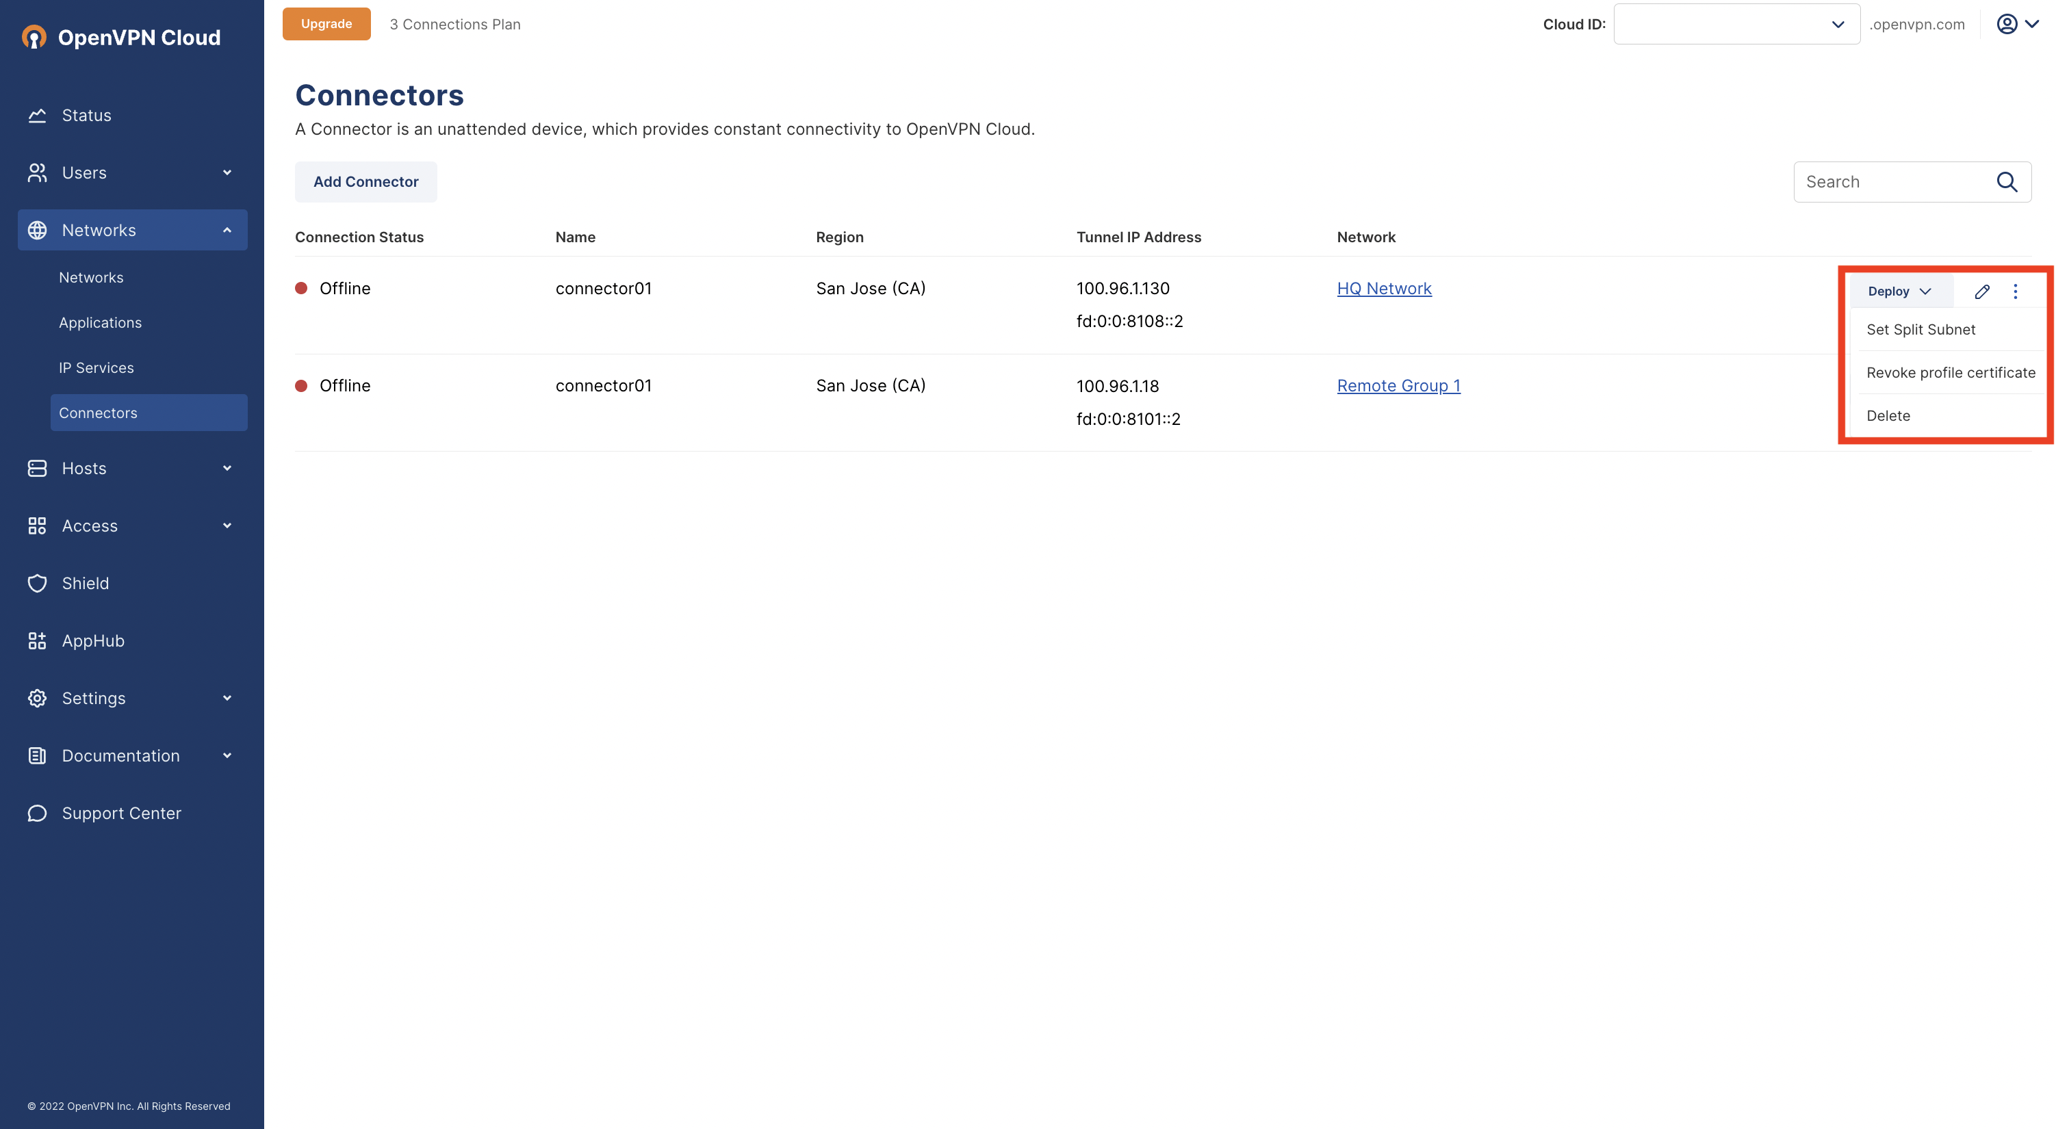Viewport: 2056px width, 1129px height.
Task: Click the Support Center label
Action: pyautogui.click(x=121, y=813)
